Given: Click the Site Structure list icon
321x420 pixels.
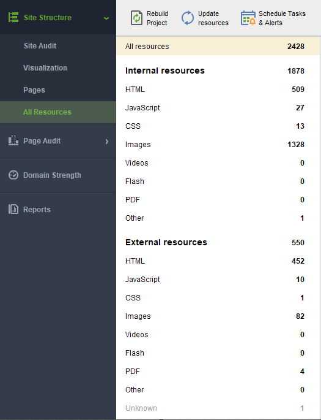Looking at the screenshot, I should point(13,17).
